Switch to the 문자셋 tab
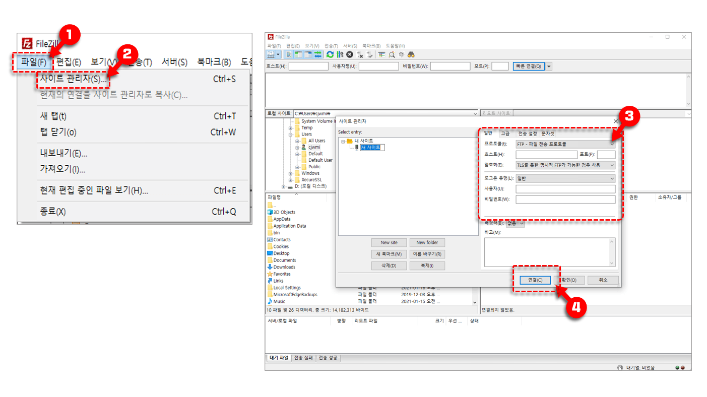Screen dimensions: 707x397 (x=548, y=134)
